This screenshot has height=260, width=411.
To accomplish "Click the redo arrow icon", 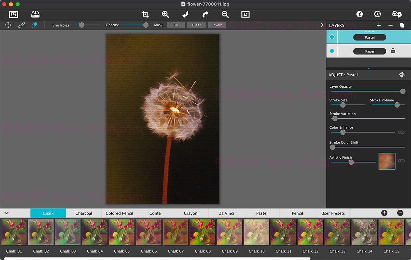I will coord(205,14).
